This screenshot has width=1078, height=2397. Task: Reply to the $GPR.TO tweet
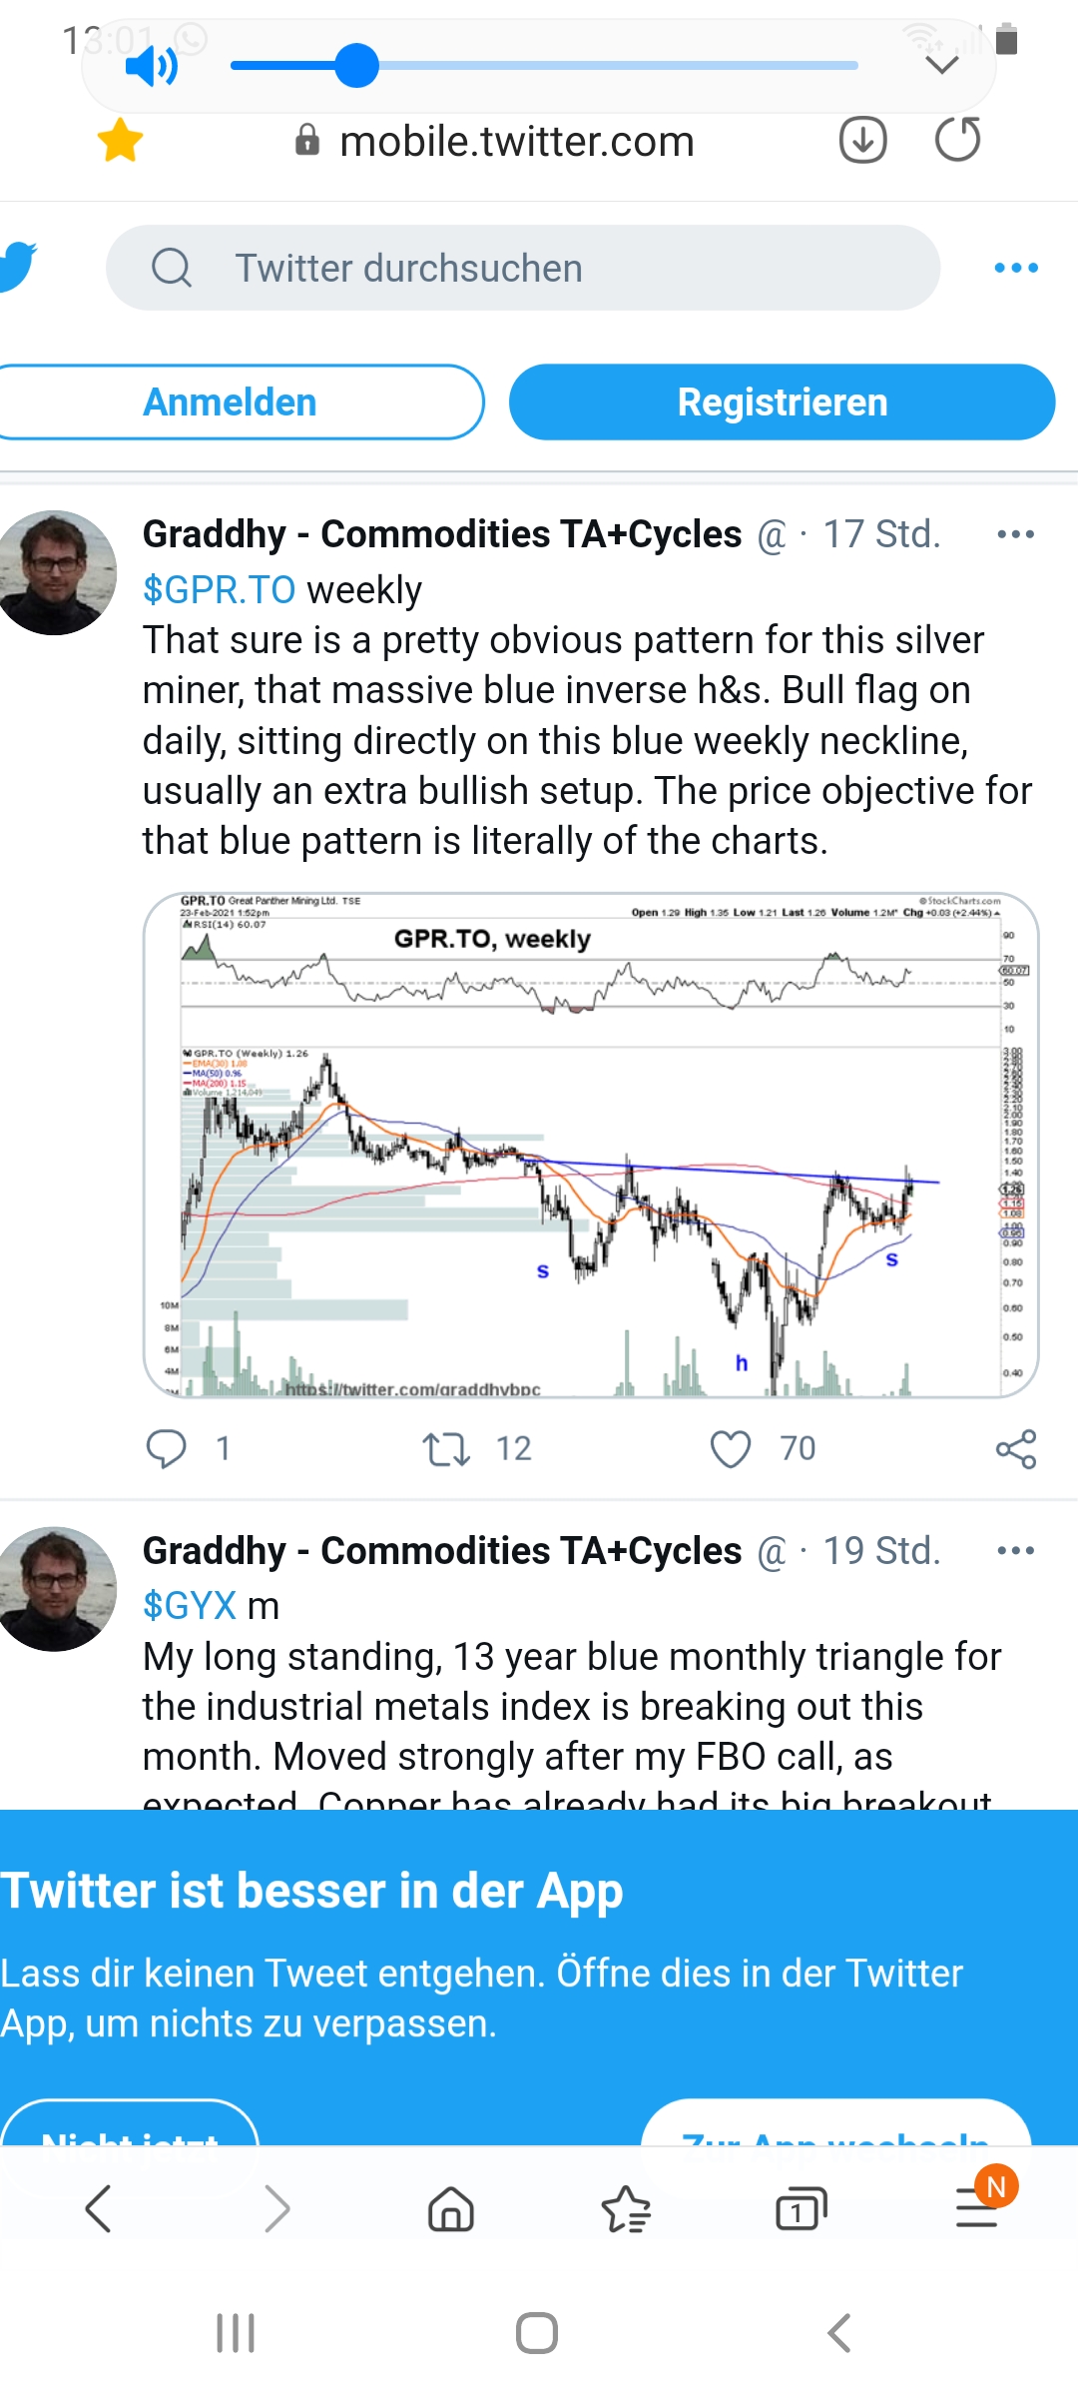[167, 1448]
